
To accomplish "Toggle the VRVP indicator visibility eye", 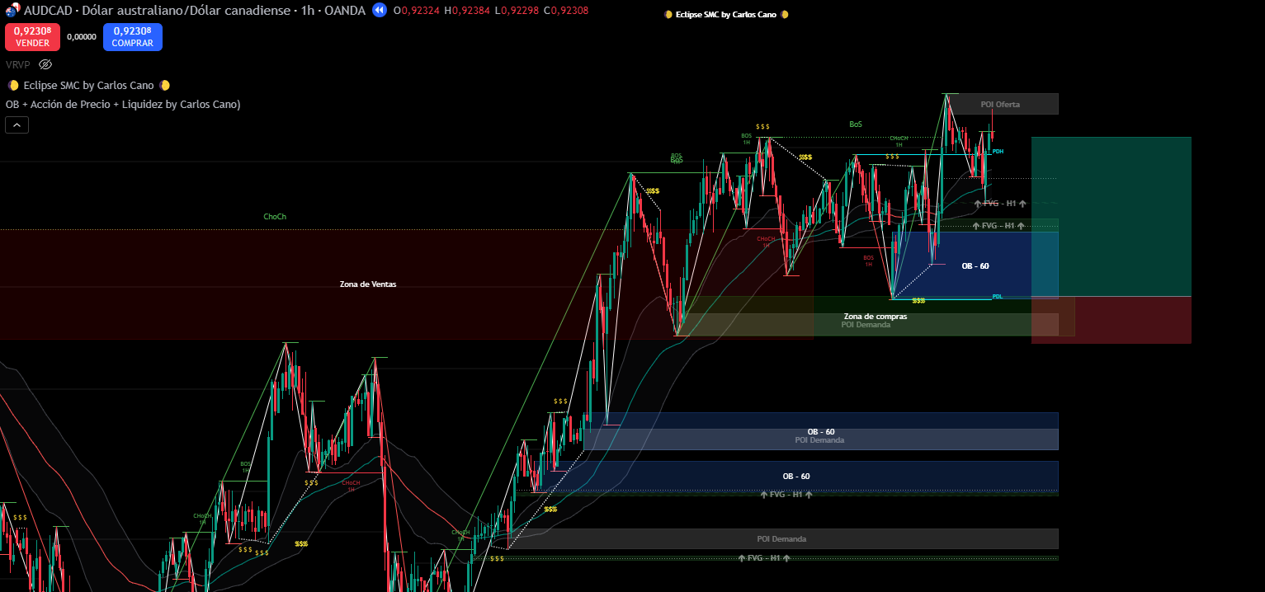I will pyautogui.click(x=45, y=64).
